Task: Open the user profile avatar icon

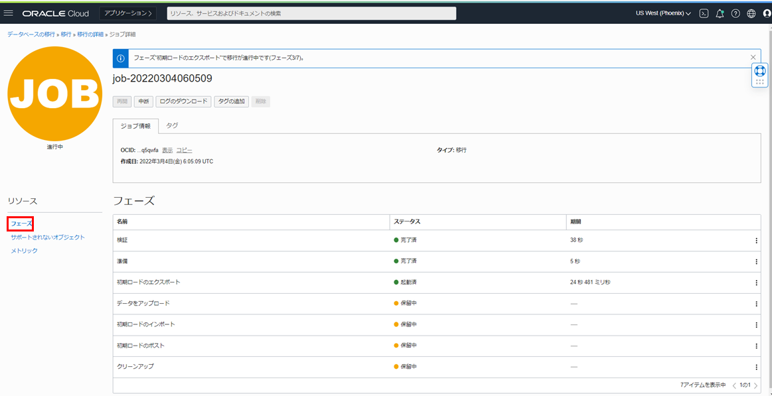Action: point(767,13)
